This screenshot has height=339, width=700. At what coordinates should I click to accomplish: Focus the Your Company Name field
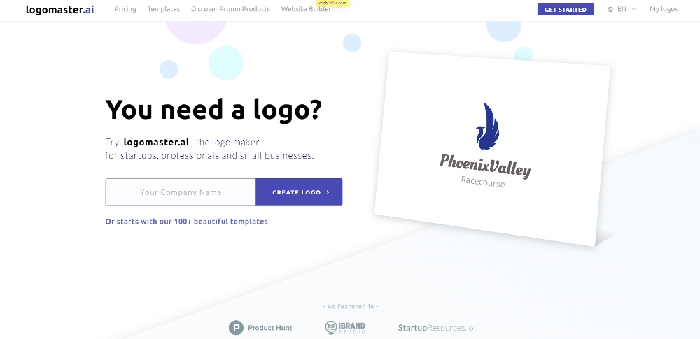[181, 192]
